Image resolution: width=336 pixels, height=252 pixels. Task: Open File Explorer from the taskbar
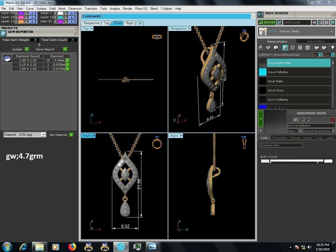40,247
